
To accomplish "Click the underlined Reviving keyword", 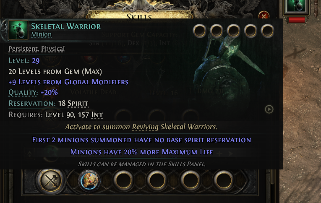I will pyautogui.click(x=145, y=127).
